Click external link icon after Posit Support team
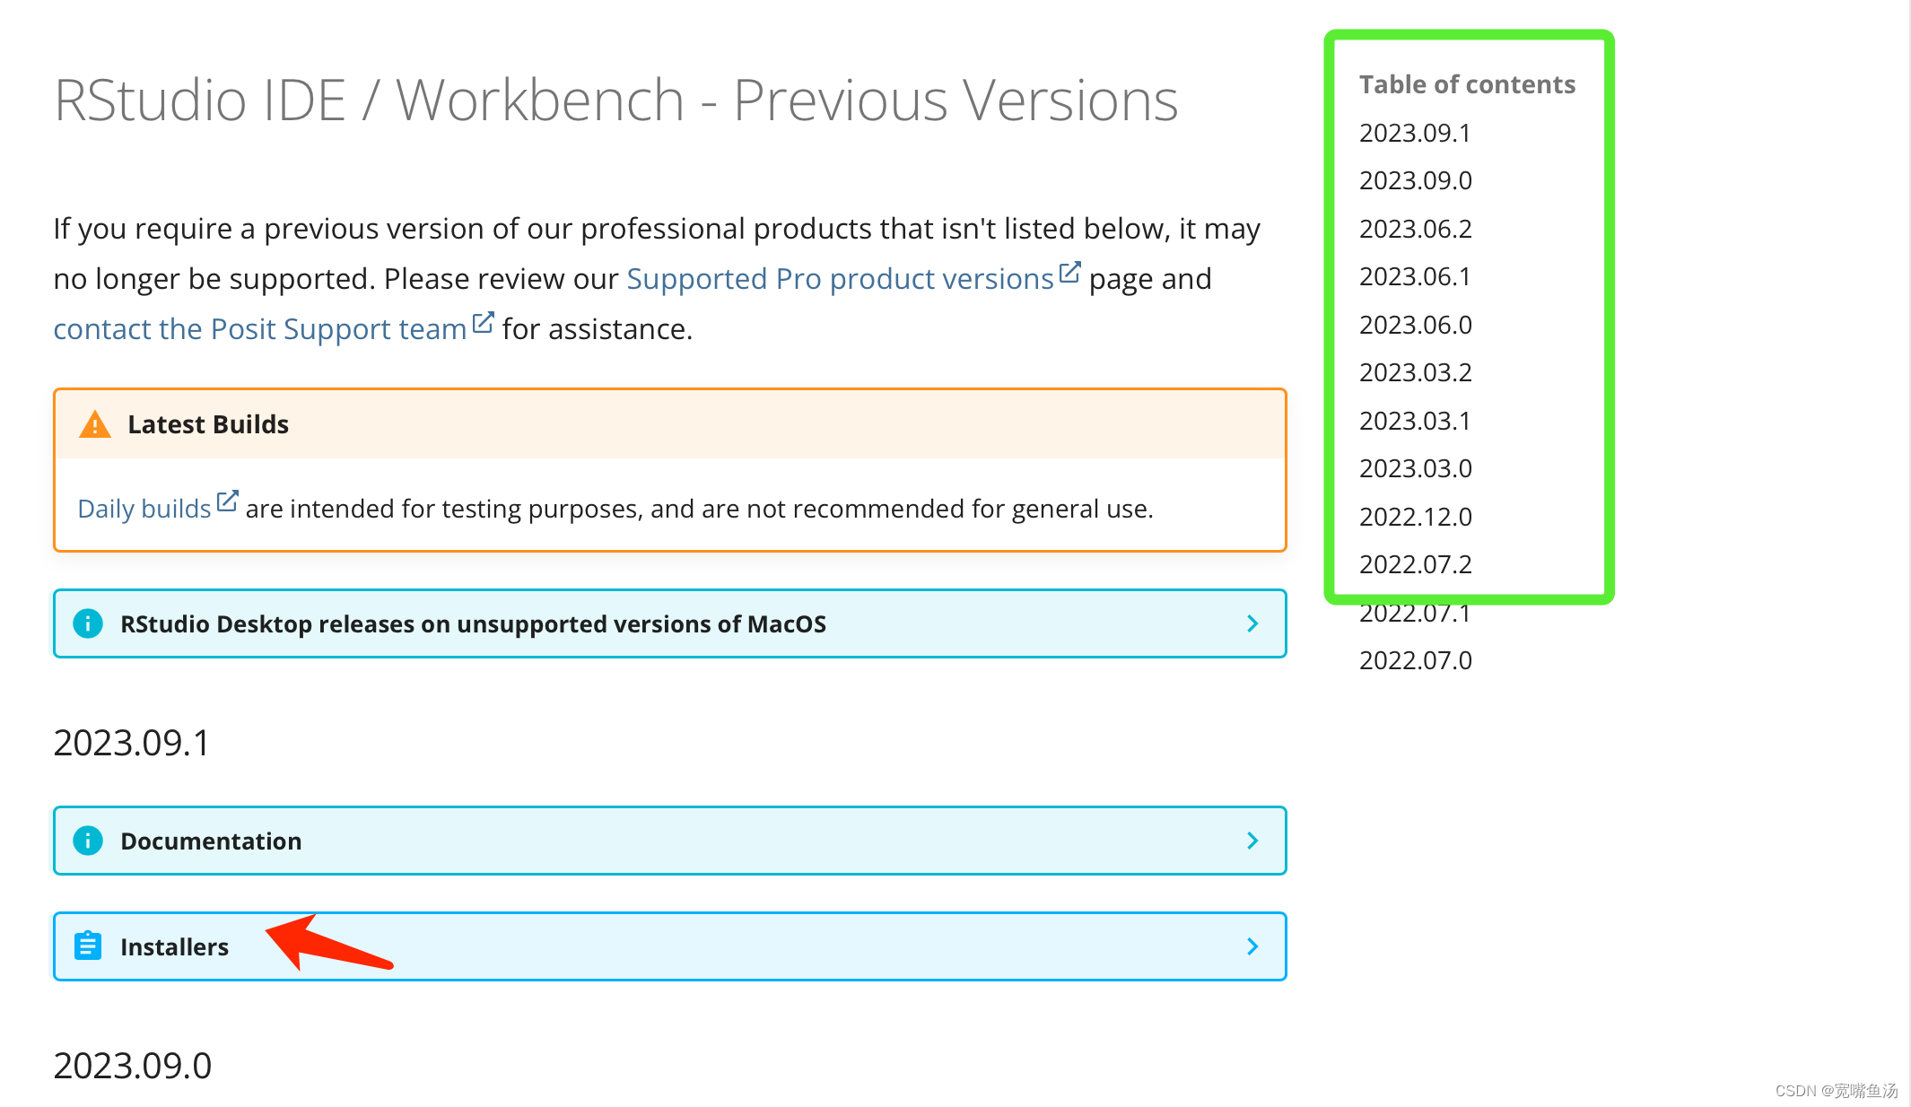This screenshot has width=1911, height=1107. pos(483,323)
